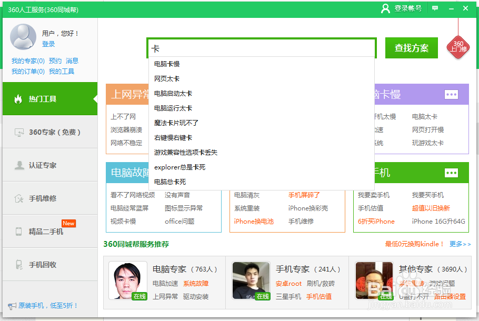
Task: Select suggestion 魔法卡片玩不了
Action: 262,123
